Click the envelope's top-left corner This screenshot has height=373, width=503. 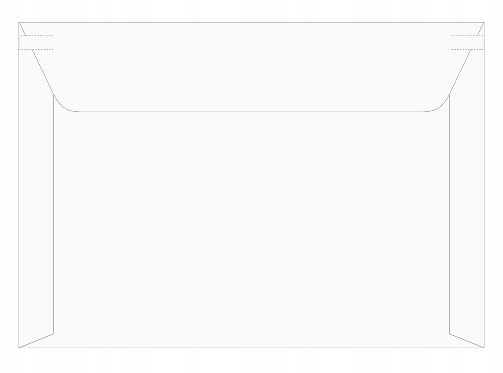click(19, 22)
